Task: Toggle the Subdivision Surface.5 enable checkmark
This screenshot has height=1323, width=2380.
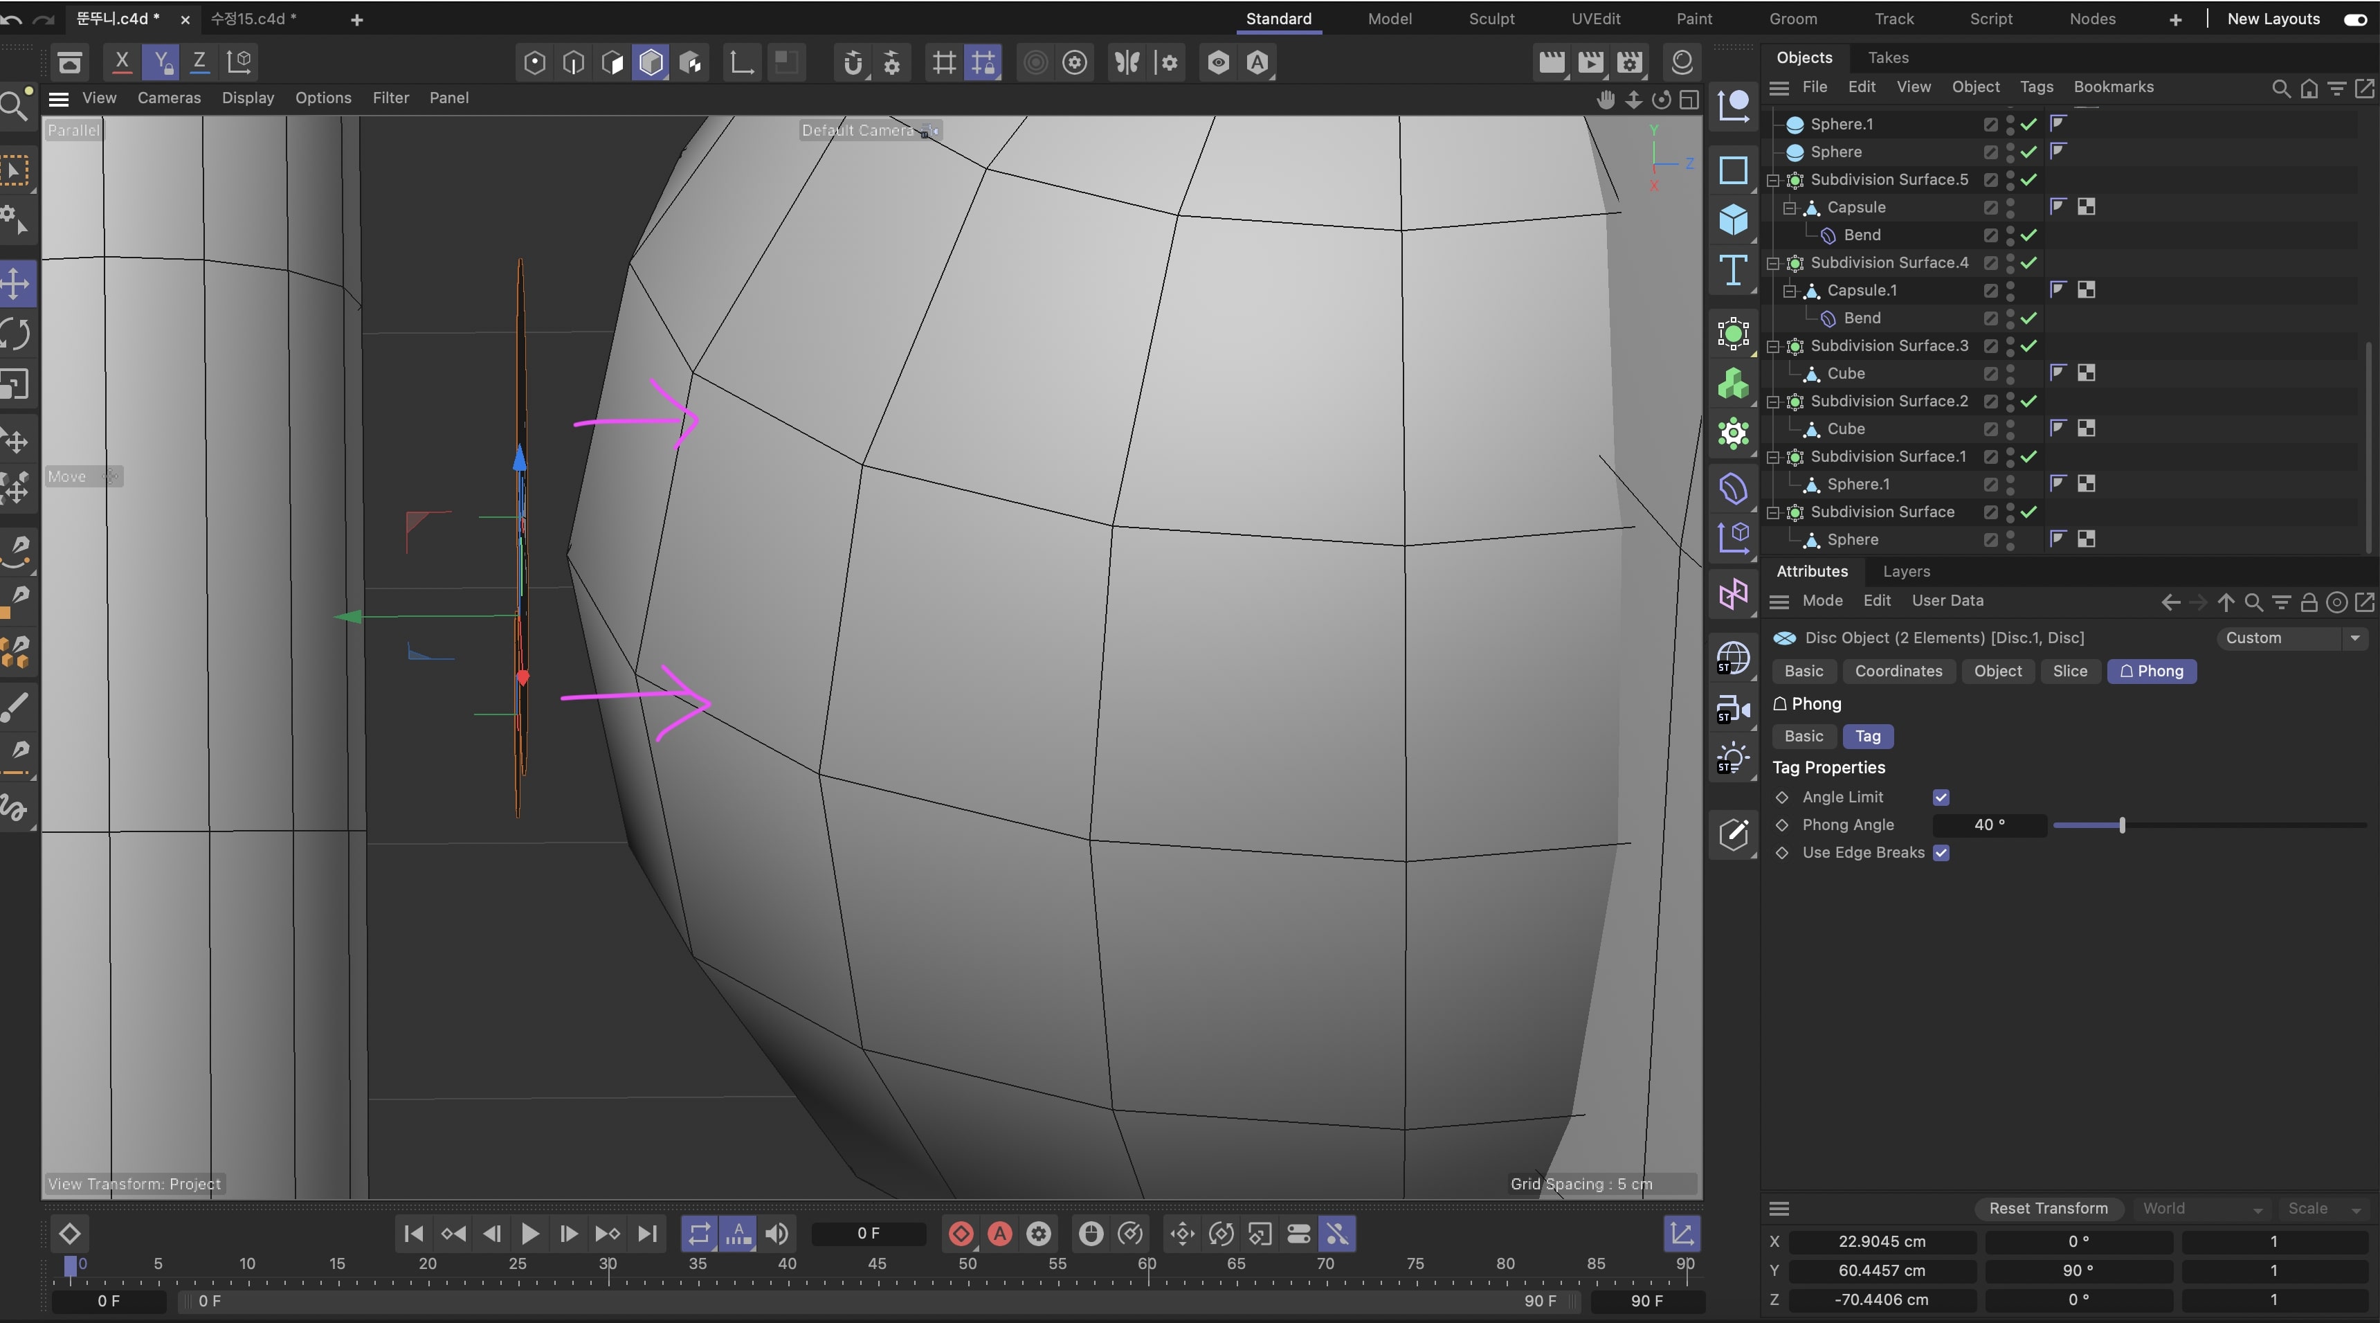Action: coord(2029,179)
